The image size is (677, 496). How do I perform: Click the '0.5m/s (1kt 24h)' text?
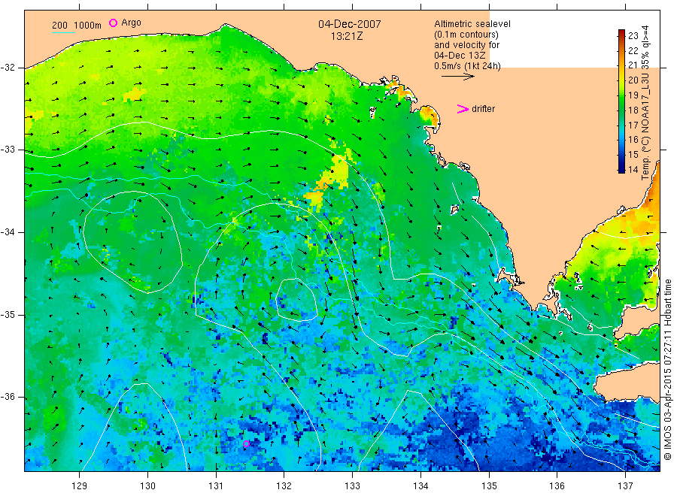coord(467,66)
